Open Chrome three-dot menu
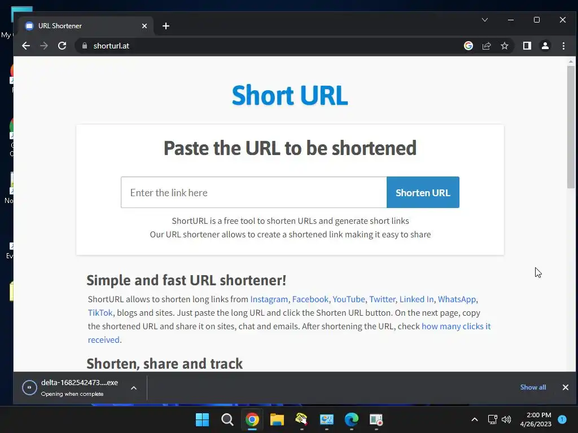Viewport: 578px width, 433px height. click(x=563, y=46)
